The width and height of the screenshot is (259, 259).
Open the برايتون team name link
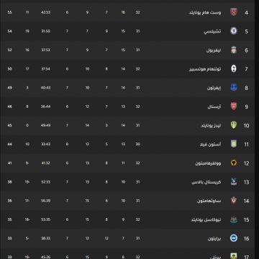[214, 238]
